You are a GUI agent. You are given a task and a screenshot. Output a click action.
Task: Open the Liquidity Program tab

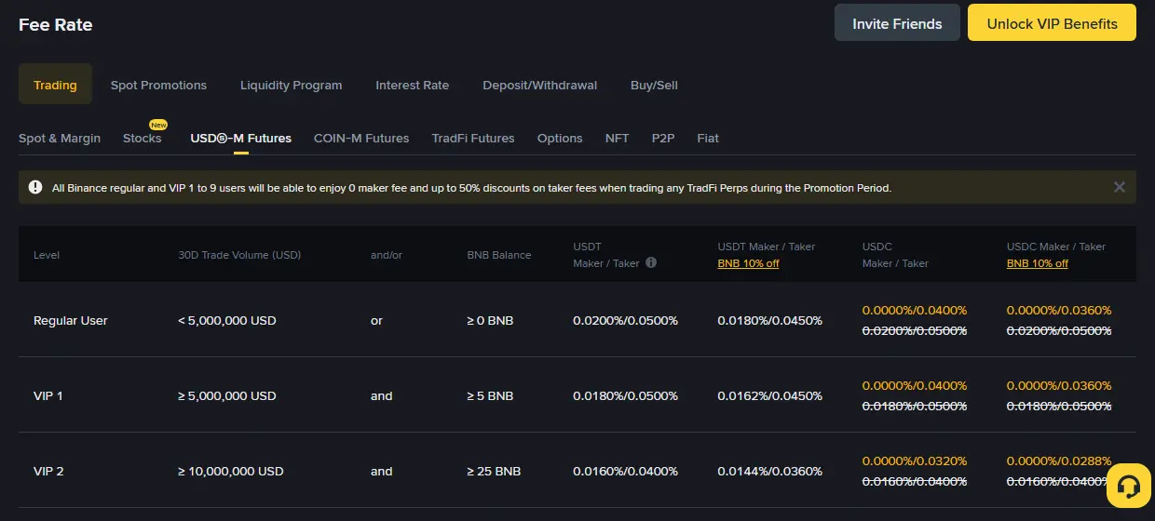click(x=291, y=85)
